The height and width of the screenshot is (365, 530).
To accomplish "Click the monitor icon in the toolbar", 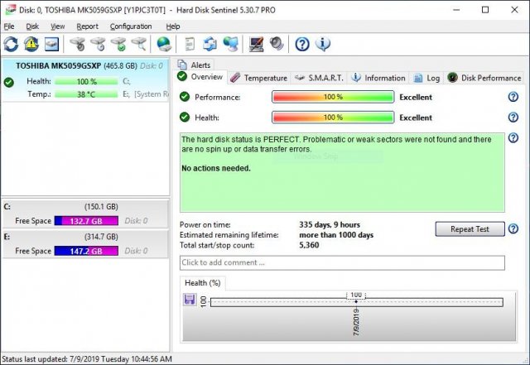I will pyautogui.click(x=257, y=44).
